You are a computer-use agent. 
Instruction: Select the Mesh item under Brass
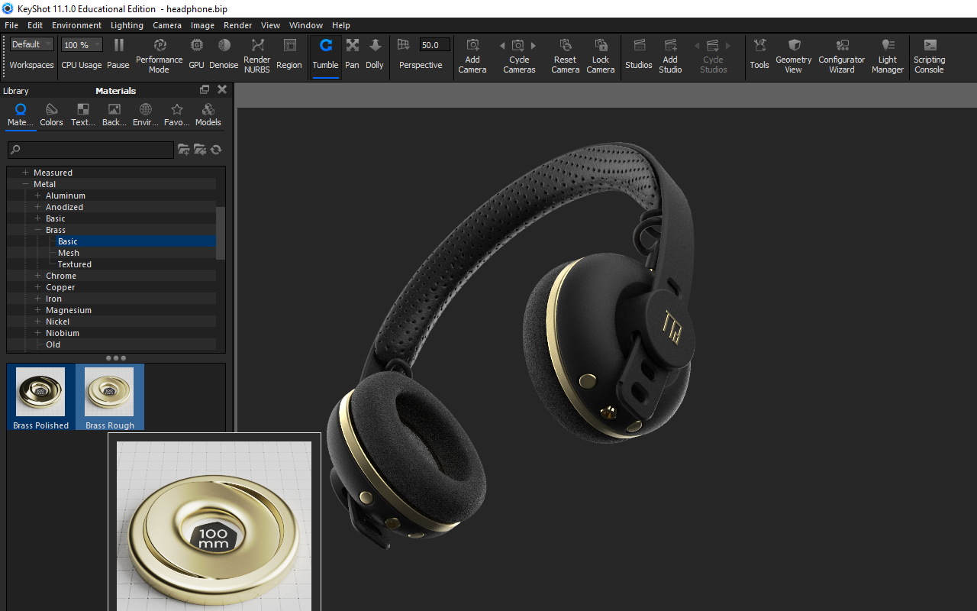69,253
